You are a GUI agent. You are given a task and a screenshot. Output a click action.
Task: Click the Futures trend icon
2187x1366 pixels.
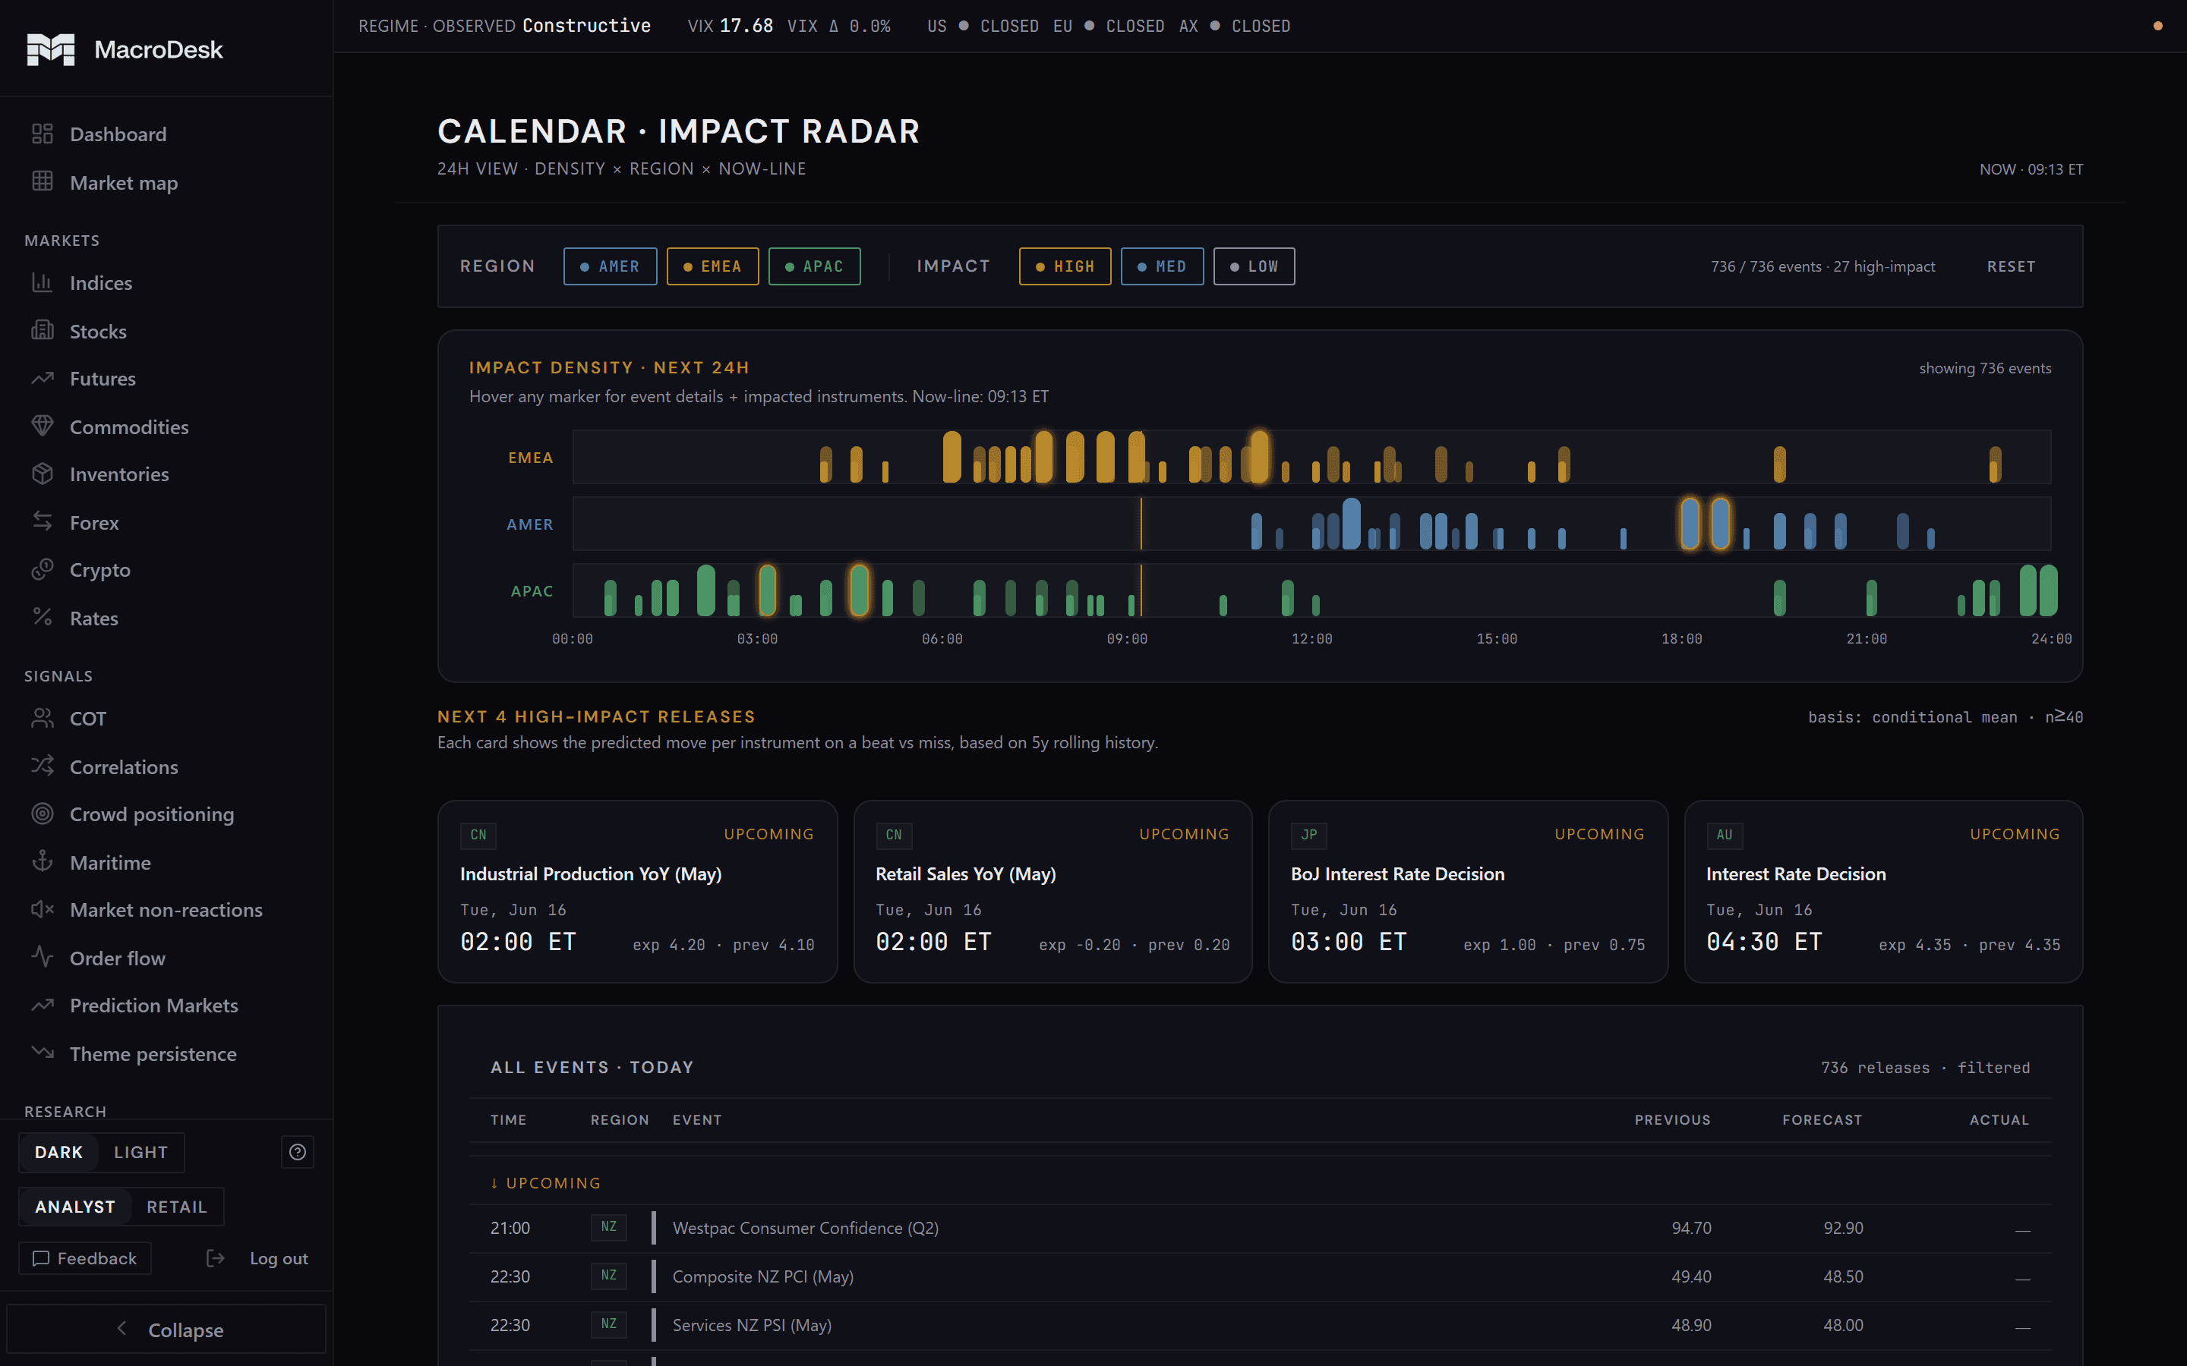[x=43, y=379]
